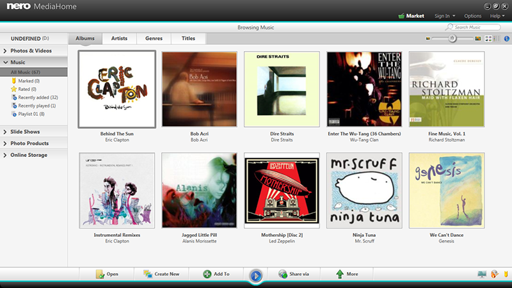Select the Bob Acri album cover

(x=199, y=89)
